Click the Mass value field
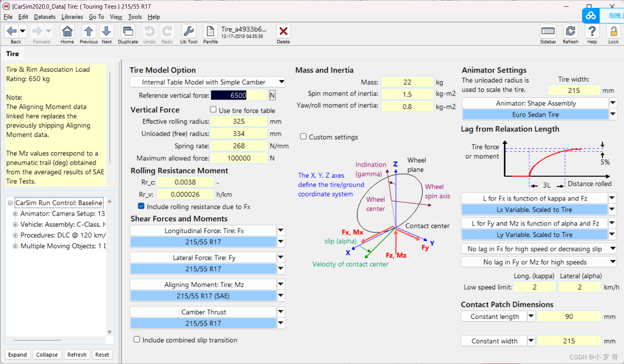The height and width of the screenshot is (364, 624). tap(407, 82)
